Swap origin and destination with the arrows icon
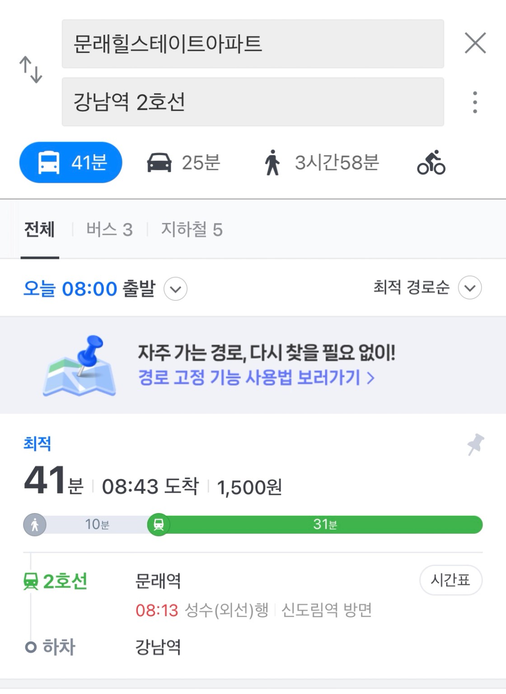The height and width of the screenshot is (694, 506). pos(31,70)
